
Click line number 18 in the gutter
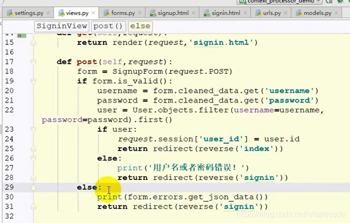(9, 71)
